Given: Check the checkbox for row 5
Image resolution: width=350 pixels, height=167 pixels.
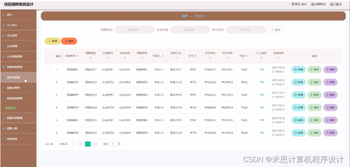Looking at the screenshot, I should [49, 120].
